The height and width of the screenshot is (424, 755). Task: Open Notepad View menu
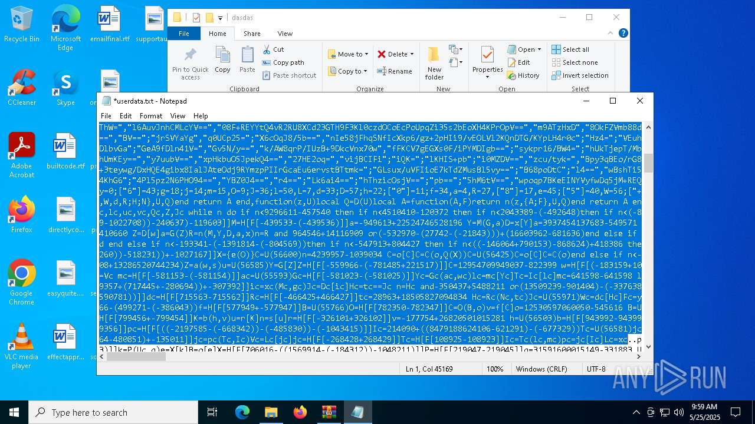[178, 116]
